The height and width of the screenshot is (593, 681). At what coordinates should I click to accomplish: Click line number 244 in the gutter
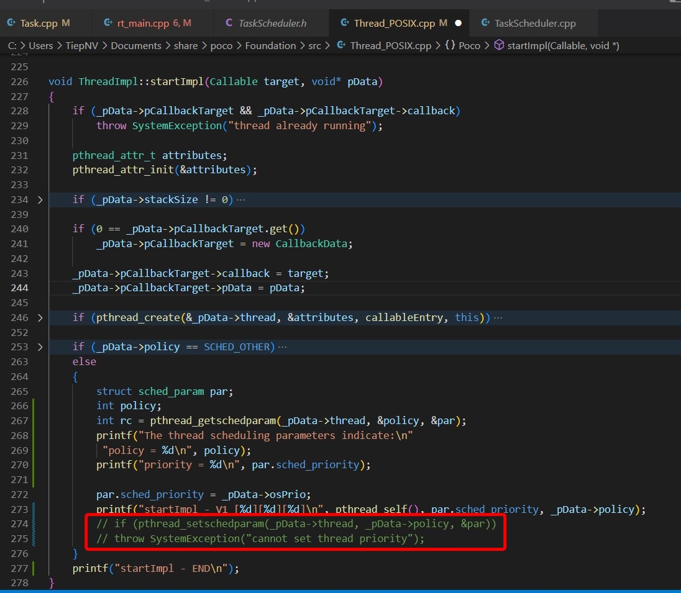(19, 288)
